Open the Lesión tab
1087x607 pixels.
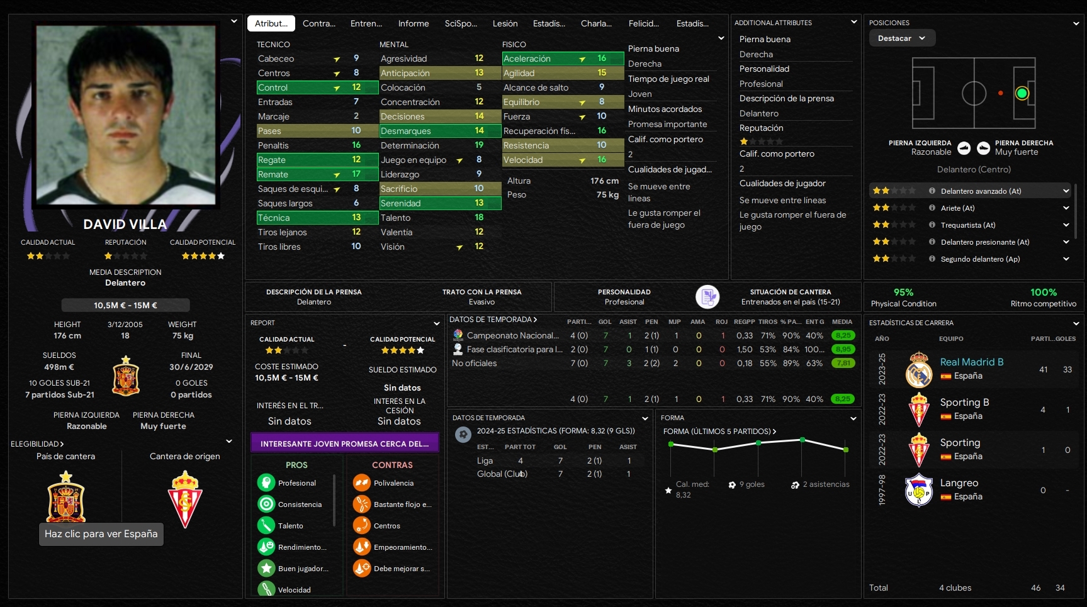click(505, 23)
